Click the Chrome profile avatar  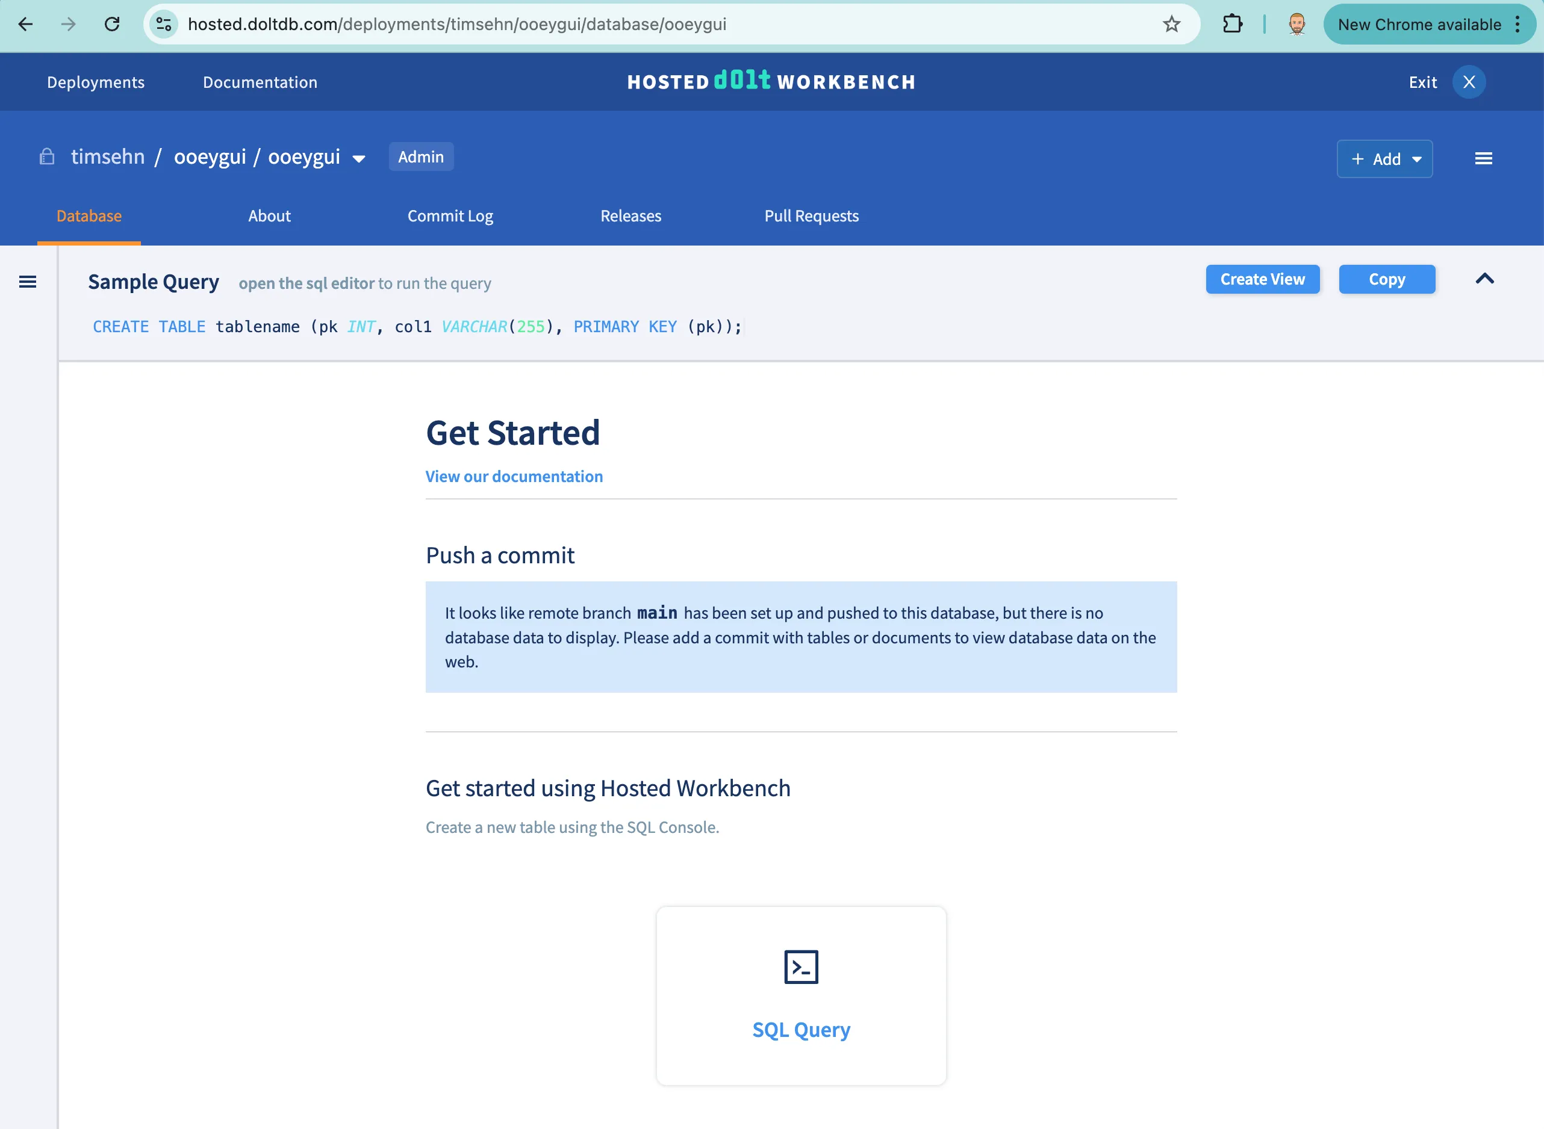1297,25
